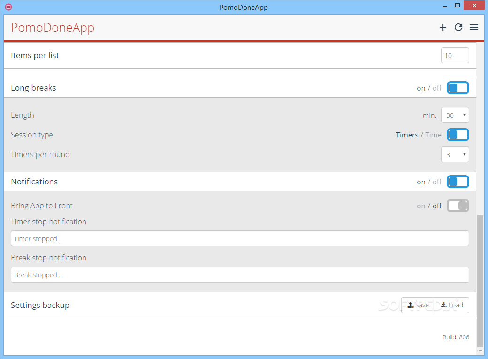Click the scrollbar down arrow
Screen dimensions: 488x359
click(480, 351)
